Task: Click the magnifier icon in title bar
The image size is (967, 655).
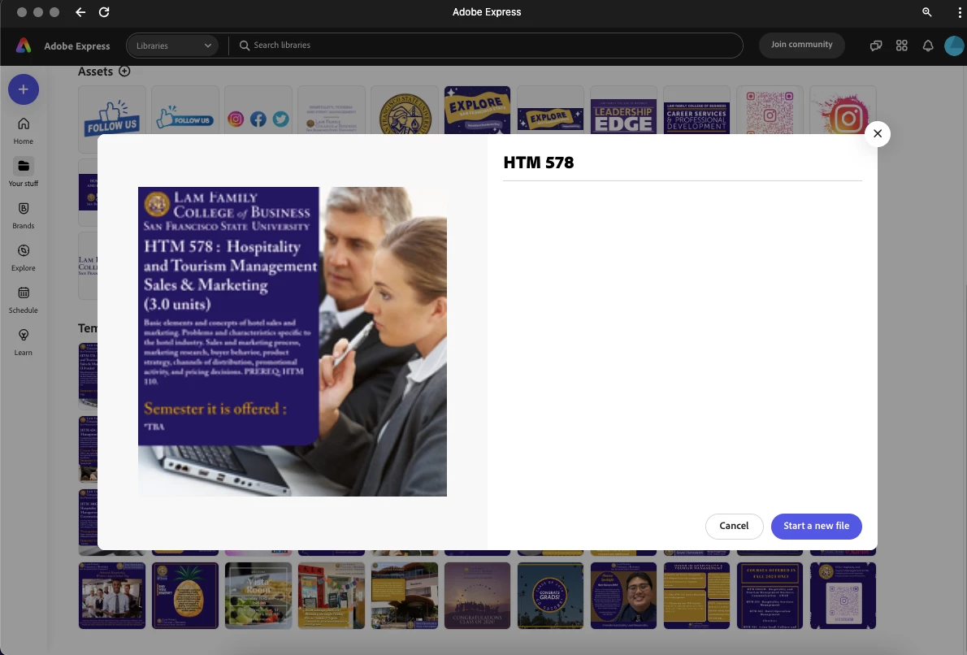Action: click(926, 11)
